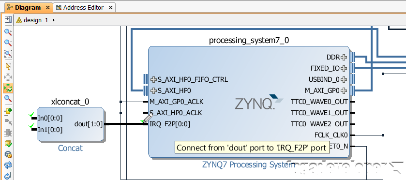Toggle the highlighted Auto-fit Selection icon
The width and height of the screenshot is (406, 180).
click(x=8, y=88)
